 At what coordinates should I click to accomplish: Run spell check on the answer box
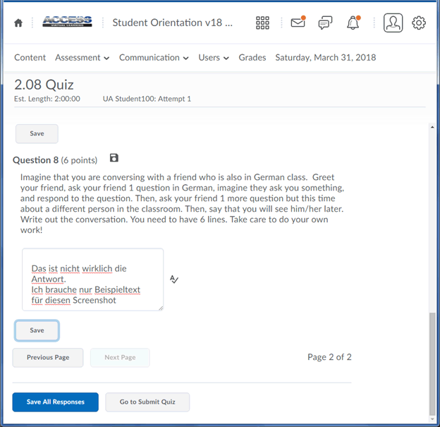174,279
